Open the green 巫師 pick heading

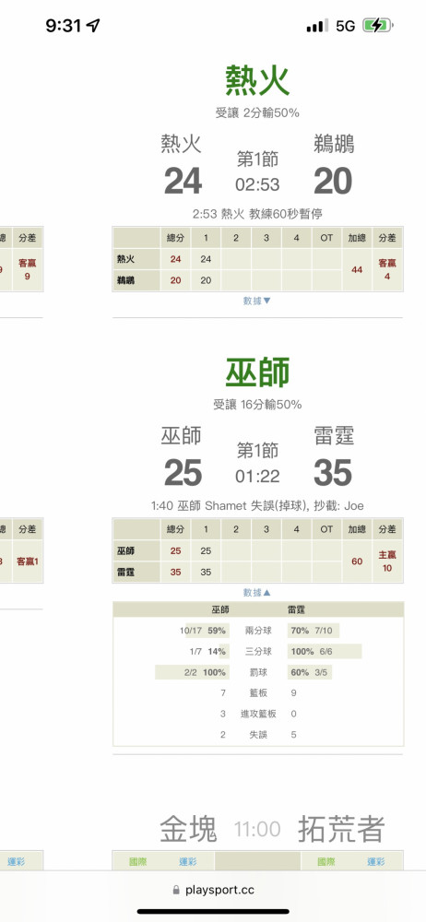point(257,372)
